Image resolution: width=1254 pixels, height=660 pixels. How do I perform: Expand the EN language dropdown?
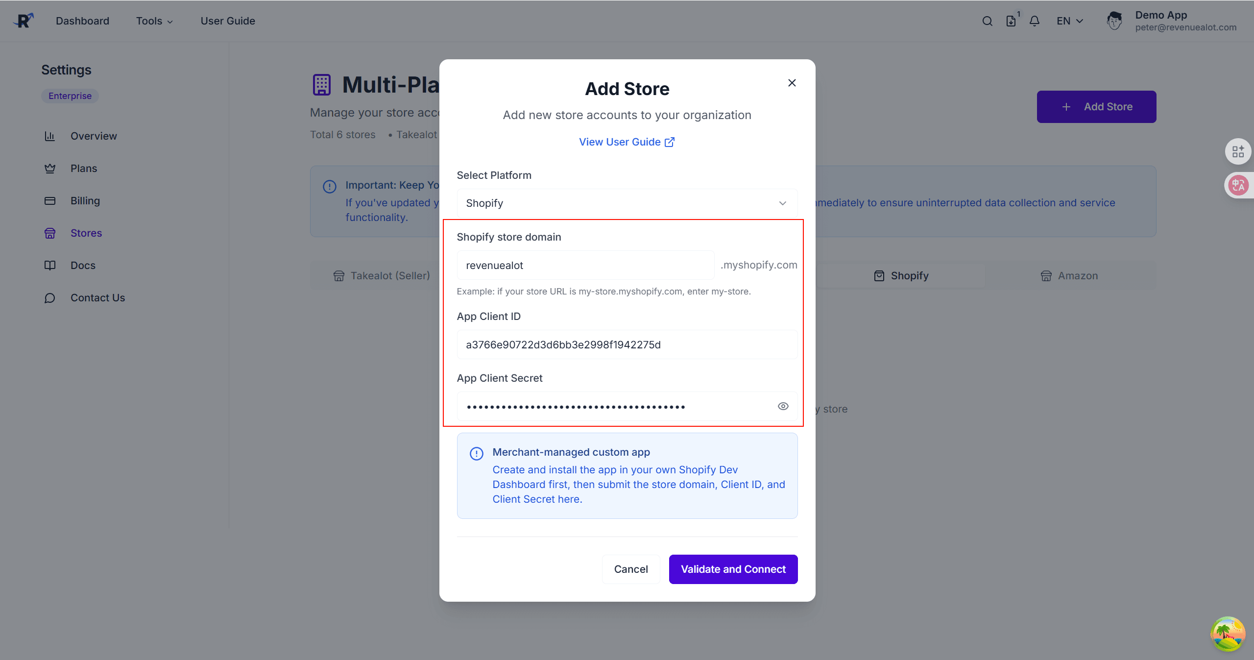(x=1069, y=21)
